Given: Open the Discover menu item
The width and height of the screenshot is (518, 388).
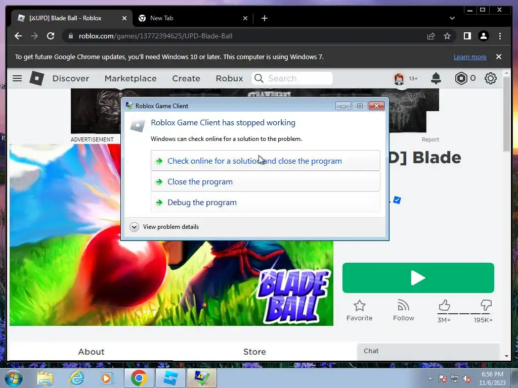Looking at the screenshot, I should click(x=71, y=78).
